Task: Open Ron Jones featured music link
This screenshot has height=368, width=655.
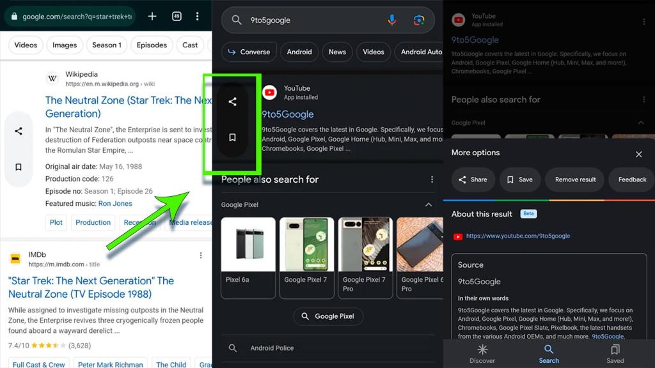Action: [x=115, y=204]
